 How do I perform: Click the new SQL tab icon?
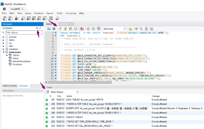pos(5,18)
